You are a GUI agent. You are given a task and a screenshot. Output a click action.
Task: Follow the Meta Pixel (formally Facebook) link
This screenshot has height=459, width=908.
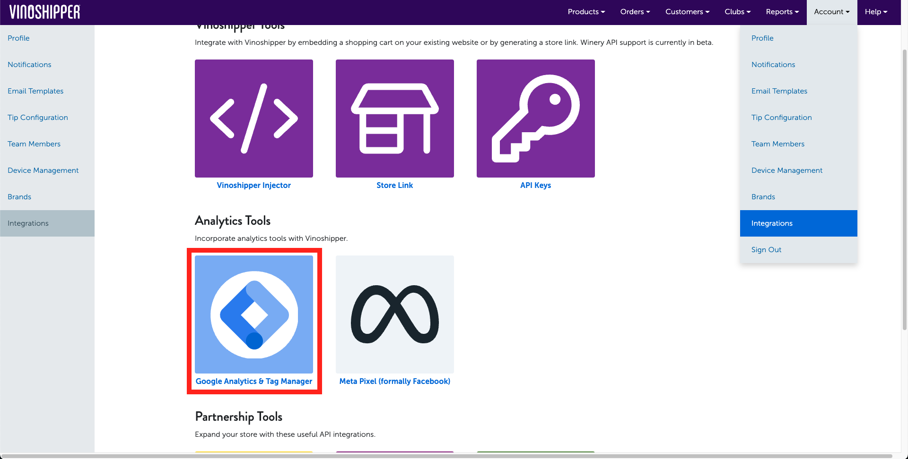coord(395,382)
